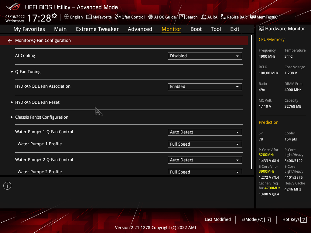Open the Tool tab
The height and width of the screenshot is (233, 311).
216,29
